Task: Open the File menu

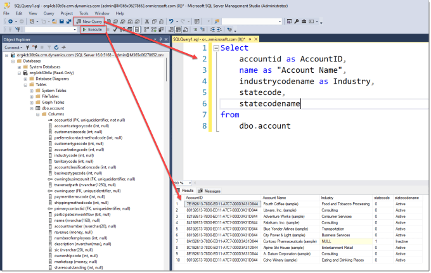Action: click(6, 13)
